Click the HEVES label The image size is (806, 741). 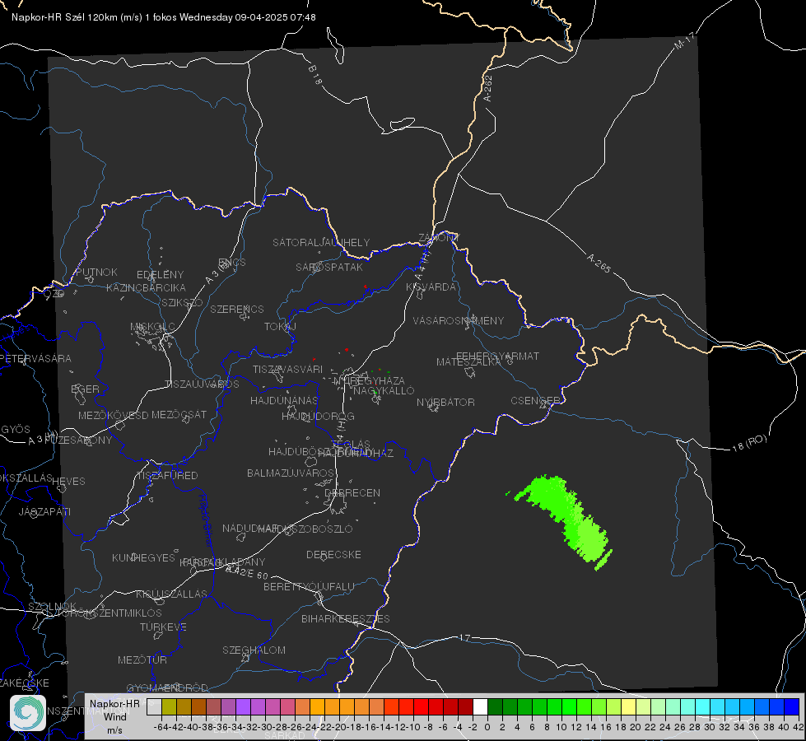click(x=68, y=482)
